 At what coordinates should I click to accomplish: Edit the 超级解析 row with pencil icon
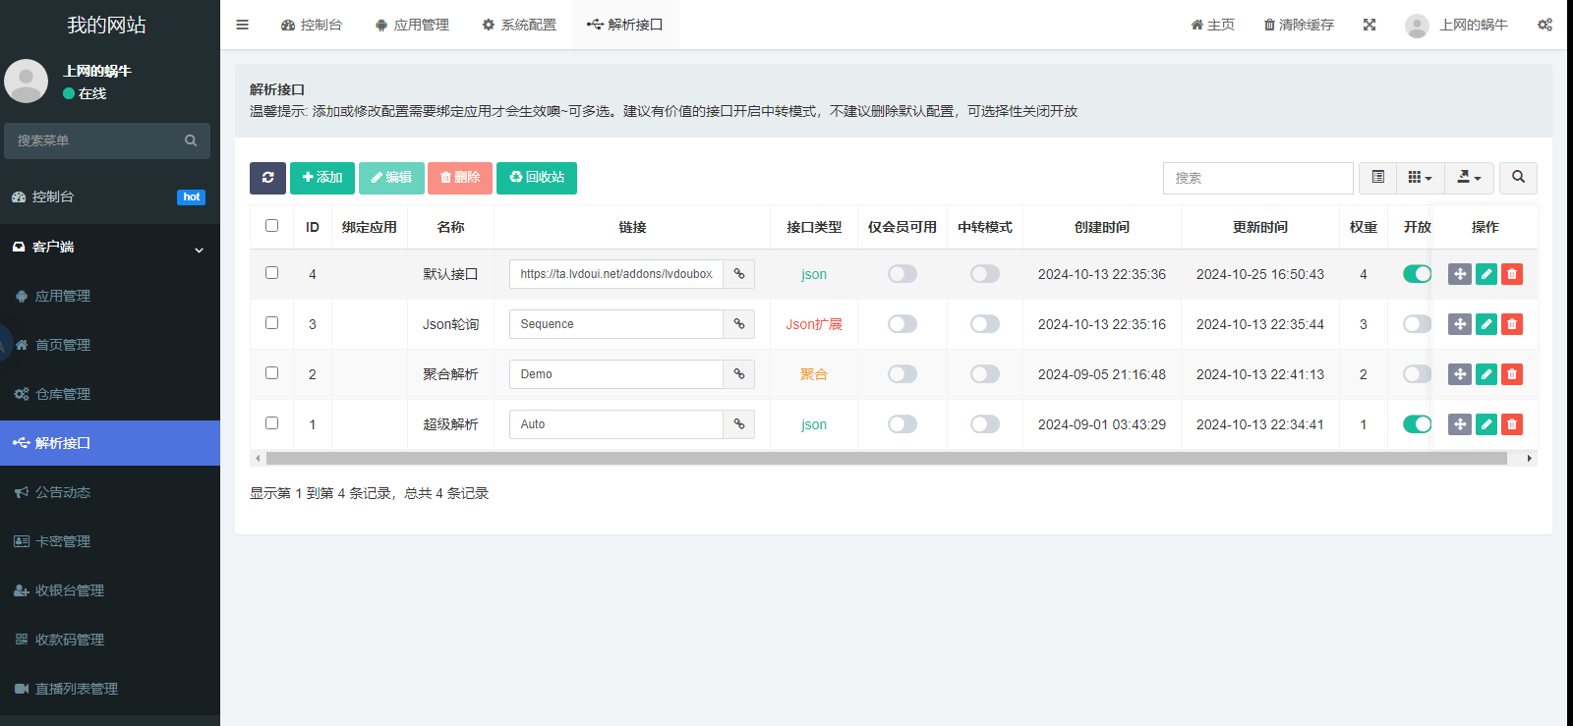pyautogui.click(x=1486, y=424)
